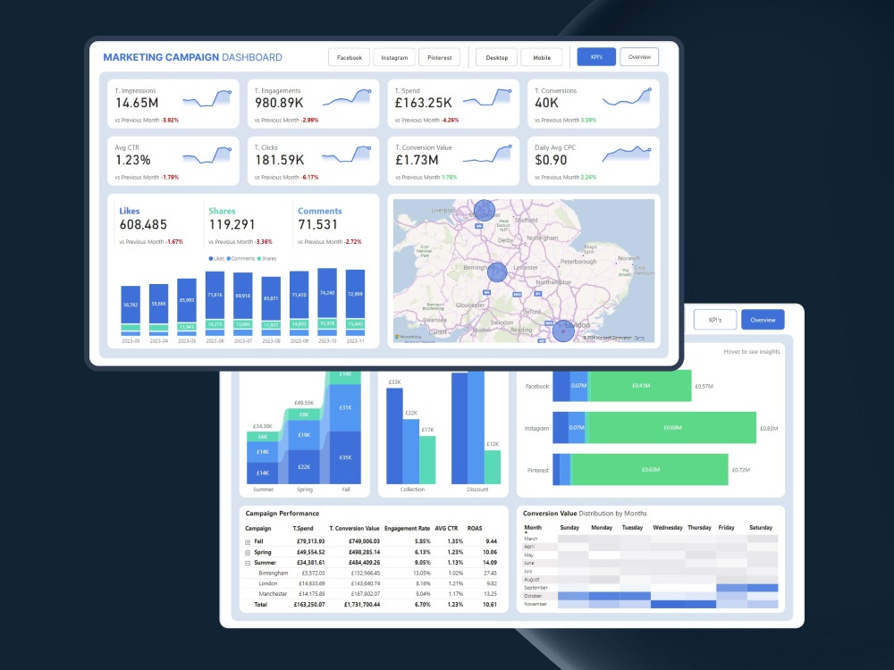Select the Avg CTR sparkline chart
Screen dimensions: 894x670
coord(207,155)
